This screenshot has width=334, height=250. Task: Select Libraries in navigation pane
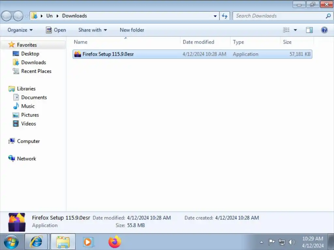[x=26, y=89]
